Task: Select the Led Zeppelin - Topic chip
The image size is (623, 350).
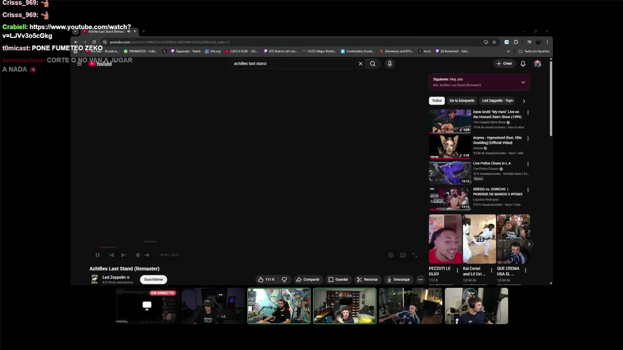Action: pos(498,101)
